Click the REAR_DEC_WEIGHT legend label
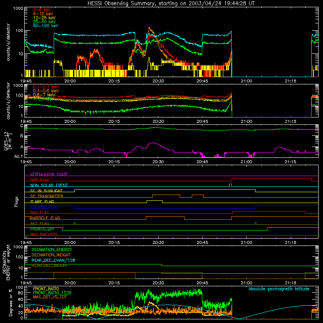 (49, 266)
